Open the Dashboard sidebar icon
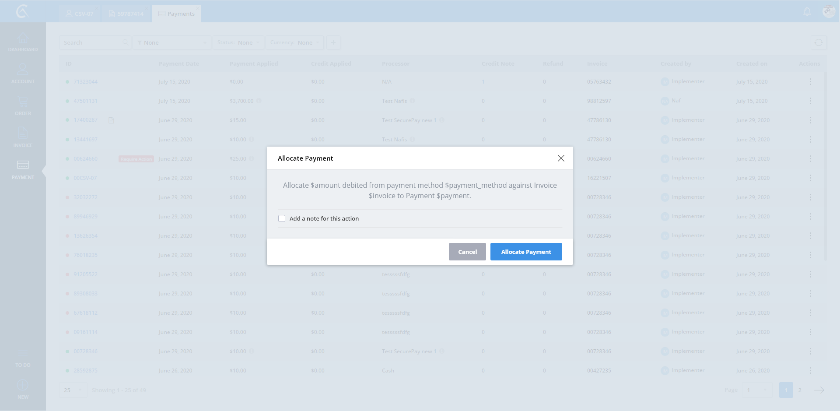The image size is (840, 411). (x=23, y=39)
